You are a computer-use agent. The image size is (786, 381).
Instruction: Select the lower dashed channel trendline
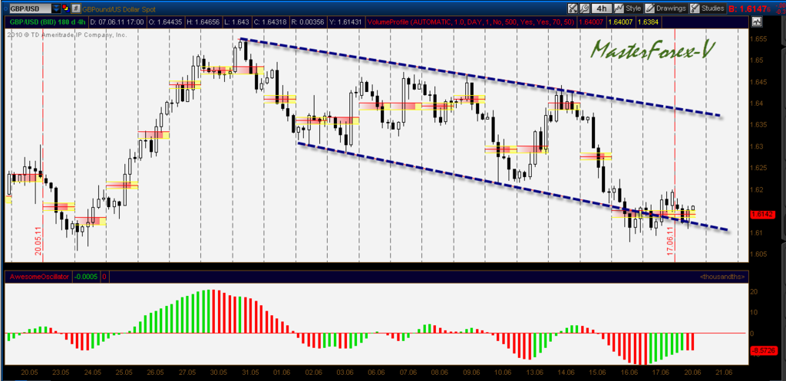pos(512,187)
